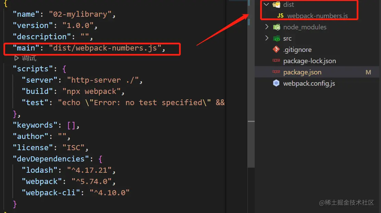
Task: Click the "npx webpack" value
Action: point(91,91)
